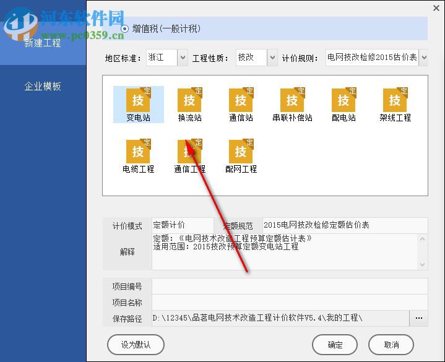Click the 2015电网技改检修定额估价表 field
Viewport: 445px width, 362px height.
[345, 225]
